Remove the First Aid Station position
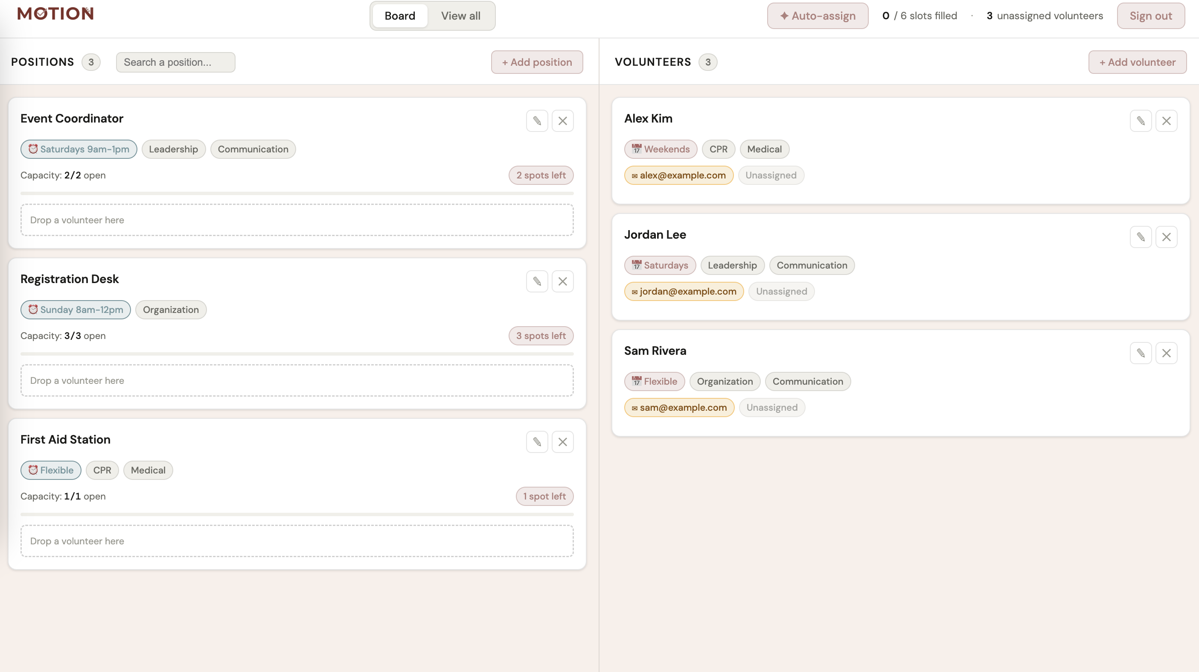Screen dimensions: 1199x672 [x=562, y=442]
